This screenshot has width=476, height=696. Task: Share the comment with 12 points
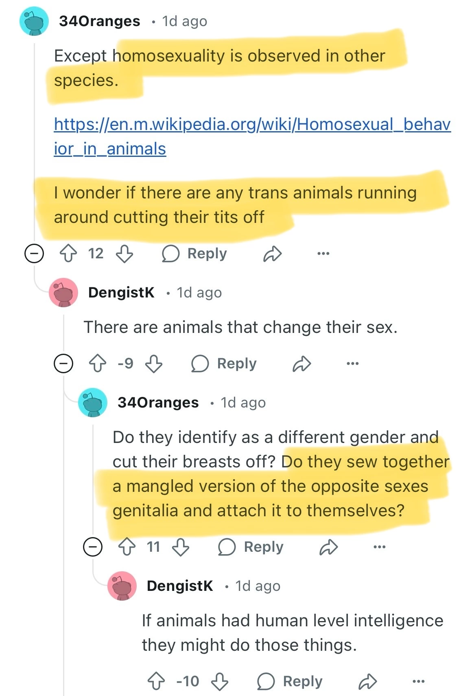tap(272, 254)
